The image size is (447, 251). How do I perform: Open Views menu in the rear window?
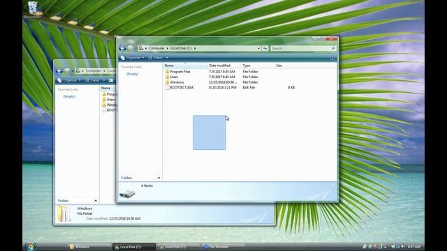(95, 80)
